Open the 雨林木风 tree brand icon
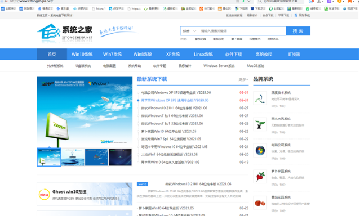The height and width of the screenshot is (216, 360). (x=260, y=124)
